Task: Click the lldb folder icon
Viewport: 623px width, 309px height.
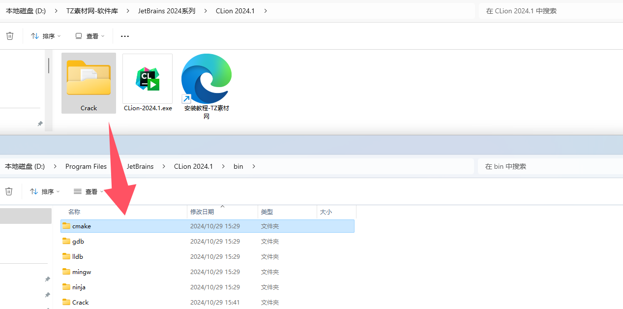Action: point(66,256)
